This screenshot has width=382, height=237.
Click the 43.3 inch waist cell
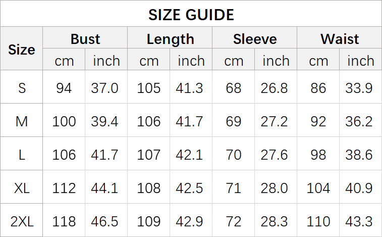359,221
